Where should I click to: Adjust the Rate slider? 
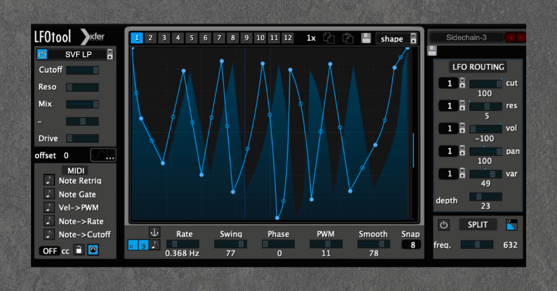(x=183, y=244)
